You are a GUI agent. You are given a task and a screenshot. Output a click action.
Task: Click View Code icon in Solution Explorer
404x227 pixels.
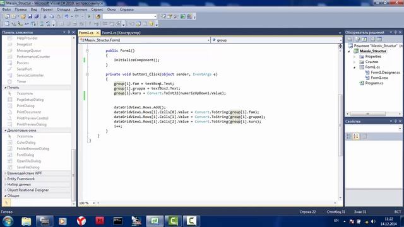373,39
